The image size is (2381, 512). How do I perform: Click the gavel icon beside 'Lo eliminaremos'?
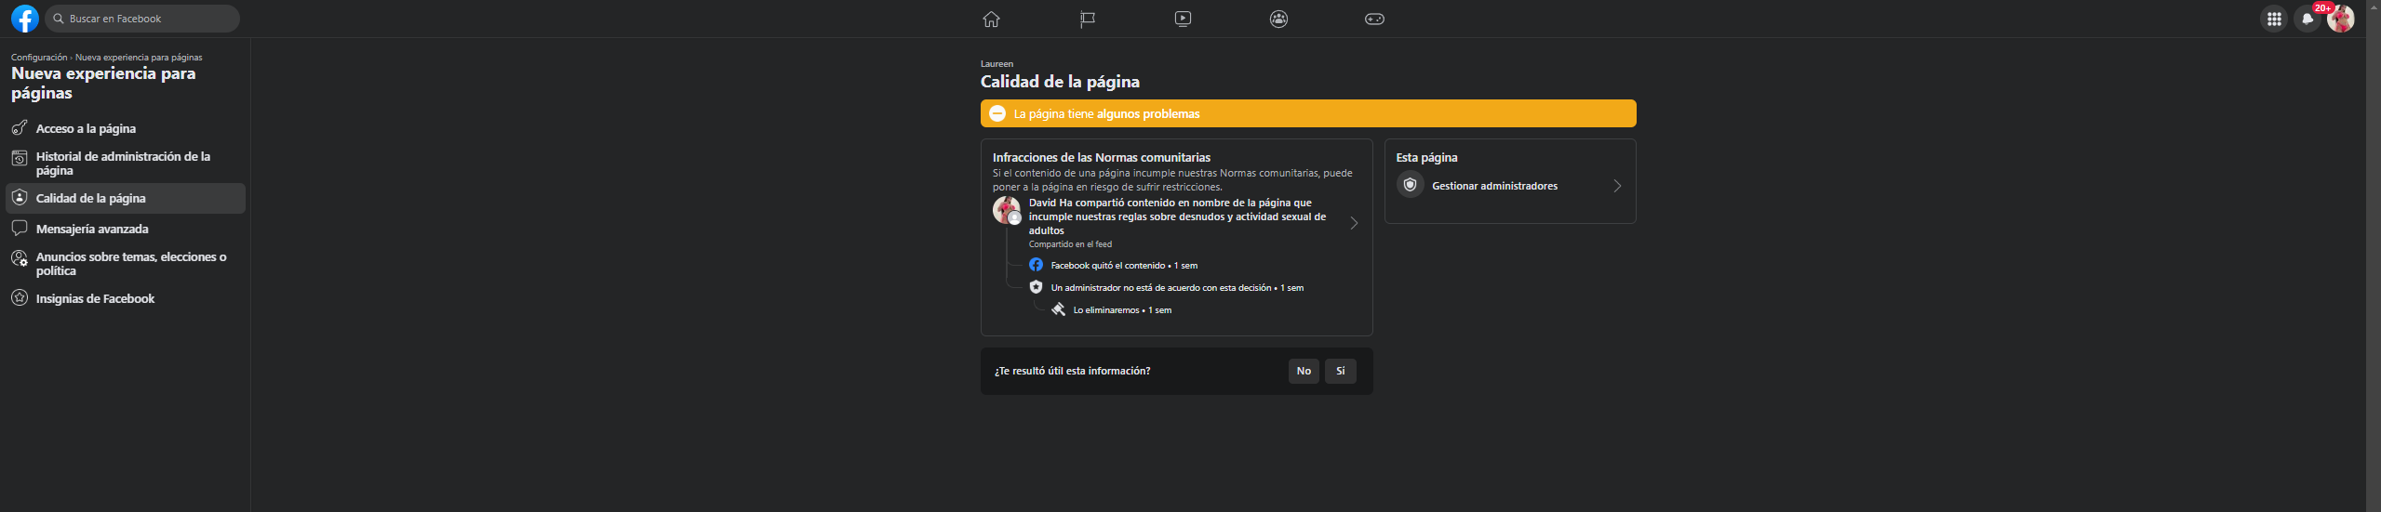(x=1059, y=309)
